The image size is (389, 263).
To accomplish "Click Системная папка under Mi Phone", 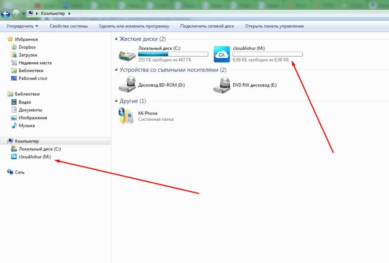I will tap(156, 119).
